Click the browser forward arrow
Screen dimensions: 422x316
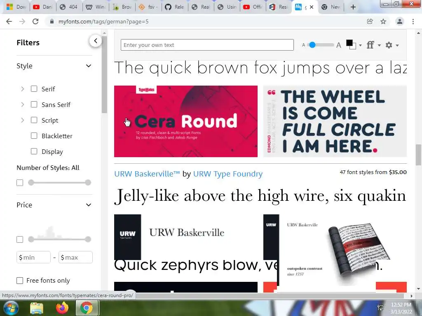(22, 21)
